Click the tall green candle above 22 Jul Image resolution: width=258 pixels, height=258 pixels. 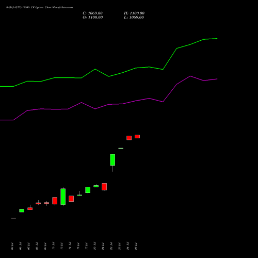(x=112, y=160)
